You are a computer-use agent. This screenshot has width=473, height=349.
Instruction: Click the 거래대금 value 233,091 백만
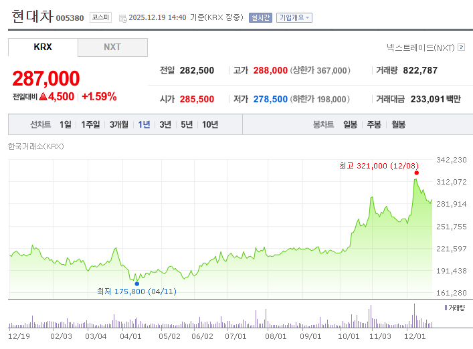tap(436, 99)
